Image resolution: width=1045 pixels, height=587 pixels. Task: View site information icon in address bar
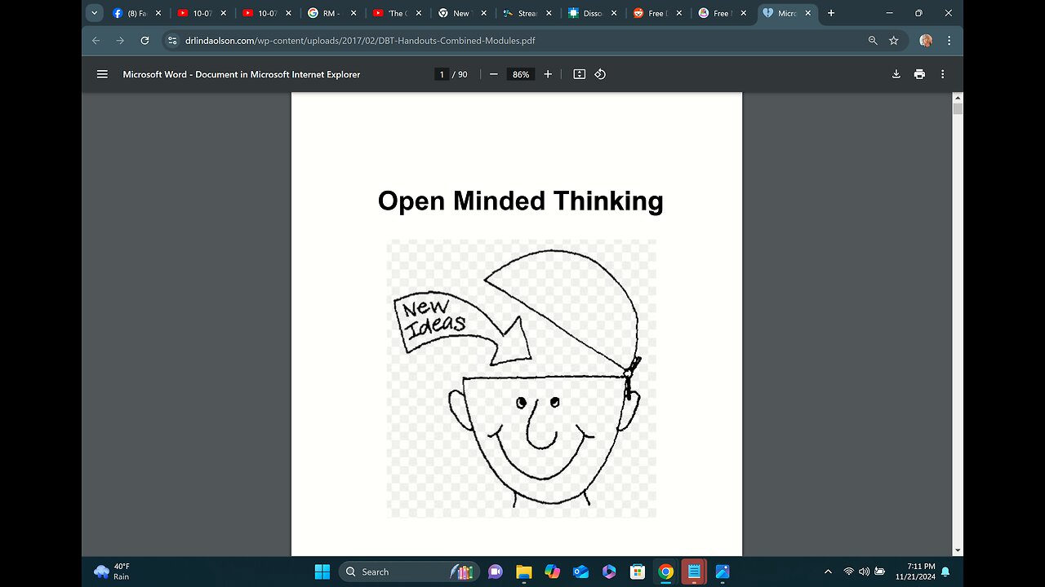coord(172,40)
